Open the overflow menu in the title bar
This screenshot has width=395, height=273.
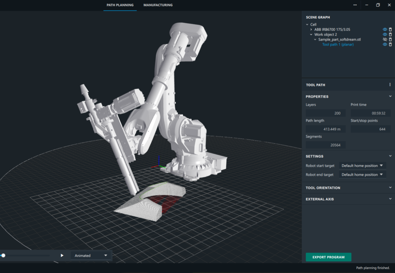355,5
